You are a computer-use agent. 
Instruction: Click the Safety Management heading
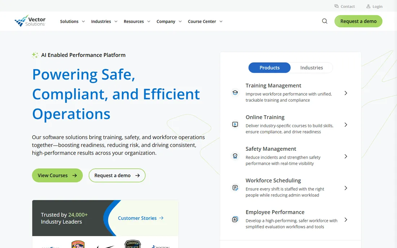tap(271, 149)
